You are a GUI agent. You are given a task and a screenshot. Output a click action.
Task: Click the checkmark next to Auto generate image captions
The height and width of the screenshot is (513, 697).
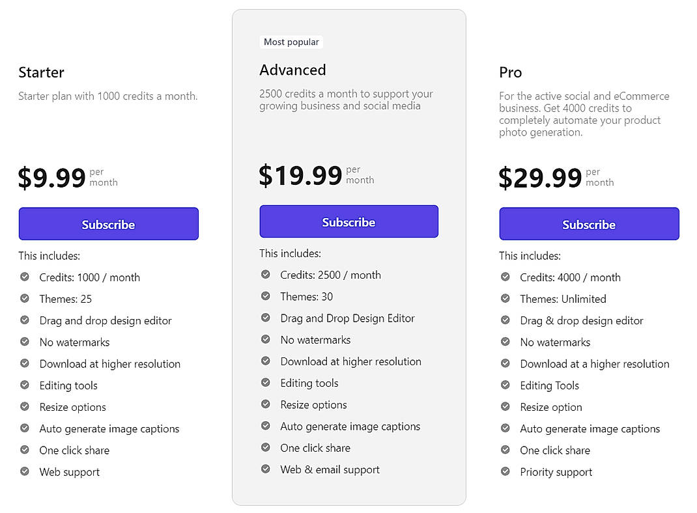coord(25,428)
